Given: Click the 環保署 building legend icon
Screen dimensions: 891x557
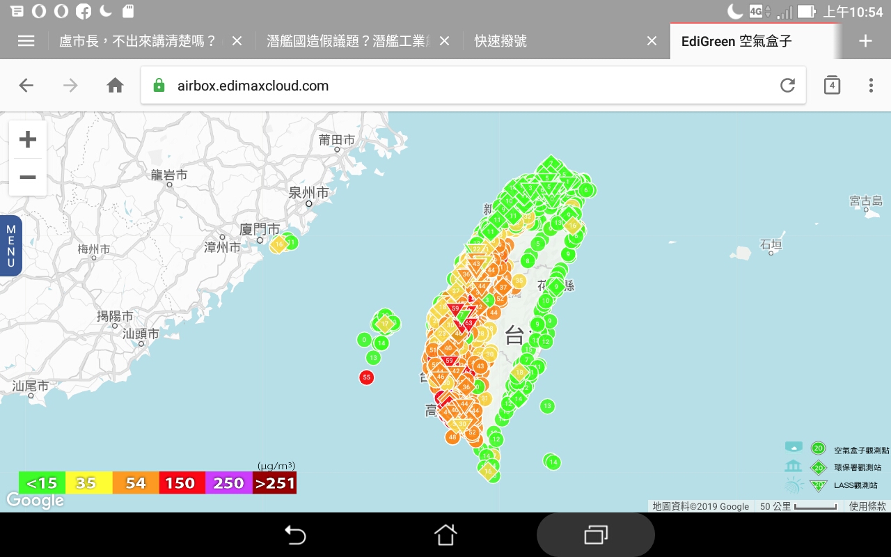Looking at the screenshot, I should tap(794, 466).
